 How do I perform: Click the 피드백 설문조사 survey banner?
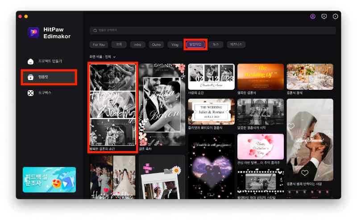coord(49,179)
